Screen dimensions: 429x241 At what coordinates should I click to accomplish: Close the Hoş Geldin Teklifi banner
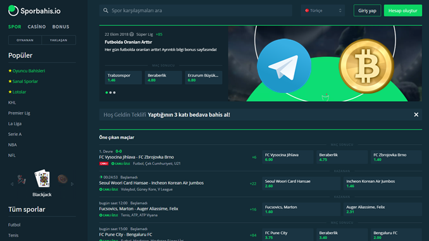(416, 114)
